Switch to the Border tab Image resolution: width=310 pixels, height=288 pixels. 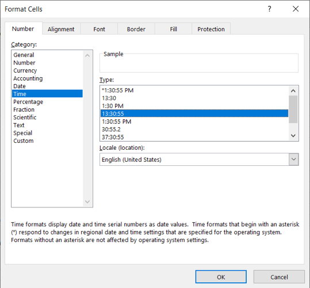pos(136,29)
